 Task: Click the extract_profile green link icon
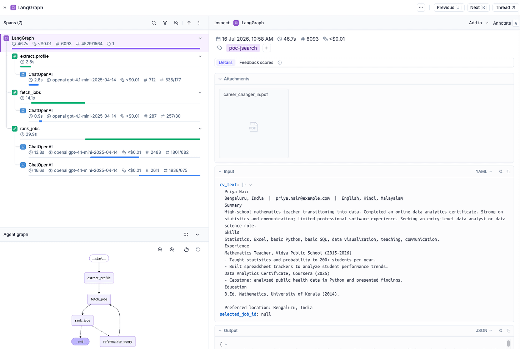click(15, 56)
